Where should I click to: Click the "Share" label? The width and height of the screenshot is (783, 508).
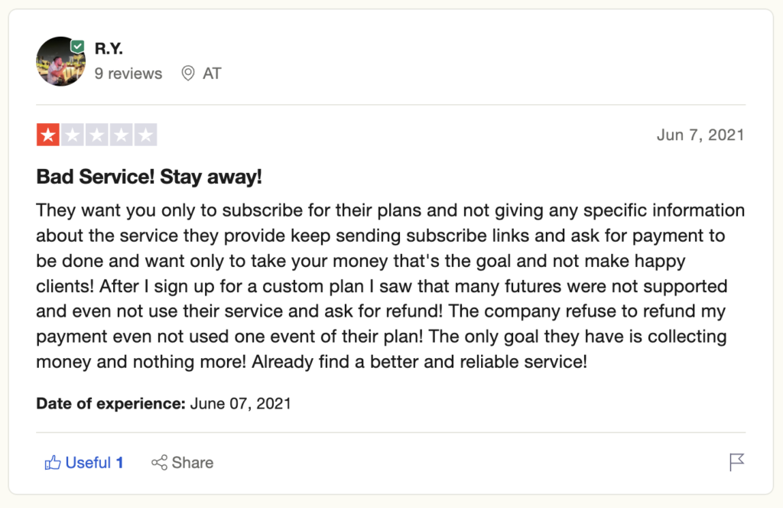pos(193,463)
